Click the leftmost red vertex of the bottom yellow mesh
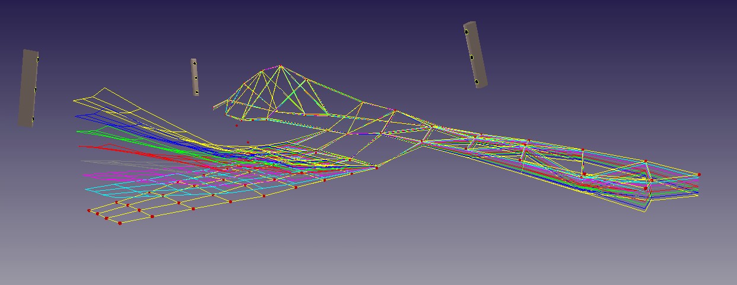The width and height of the screenshot is (737, 285). point(89,210)
